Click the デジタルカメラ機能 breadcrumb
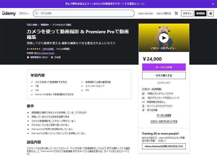217x156 pixels. pyautogui.click(x=62, y=25)
